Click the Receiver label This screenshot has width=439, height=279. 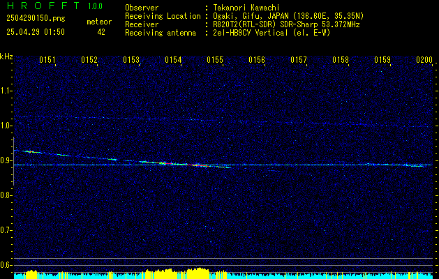(142, 24)
